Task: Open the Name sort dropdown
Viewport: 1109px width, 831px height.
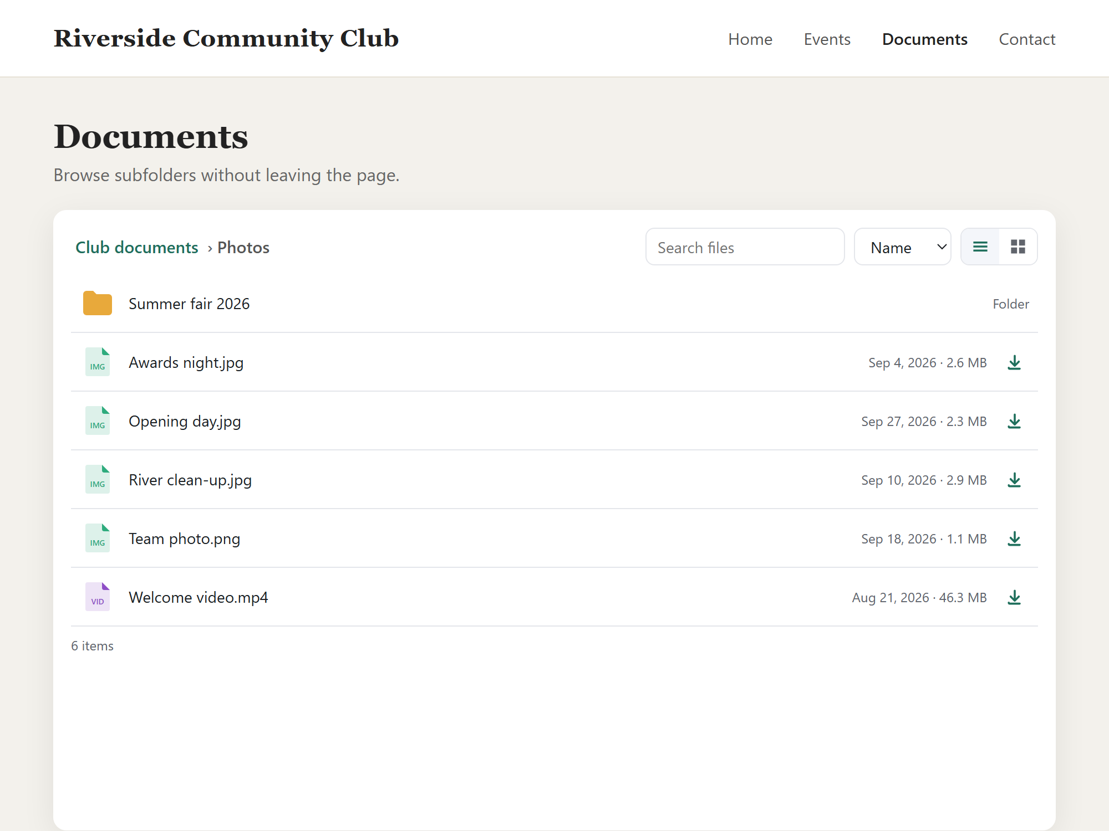Action: [x=903, y=247]
